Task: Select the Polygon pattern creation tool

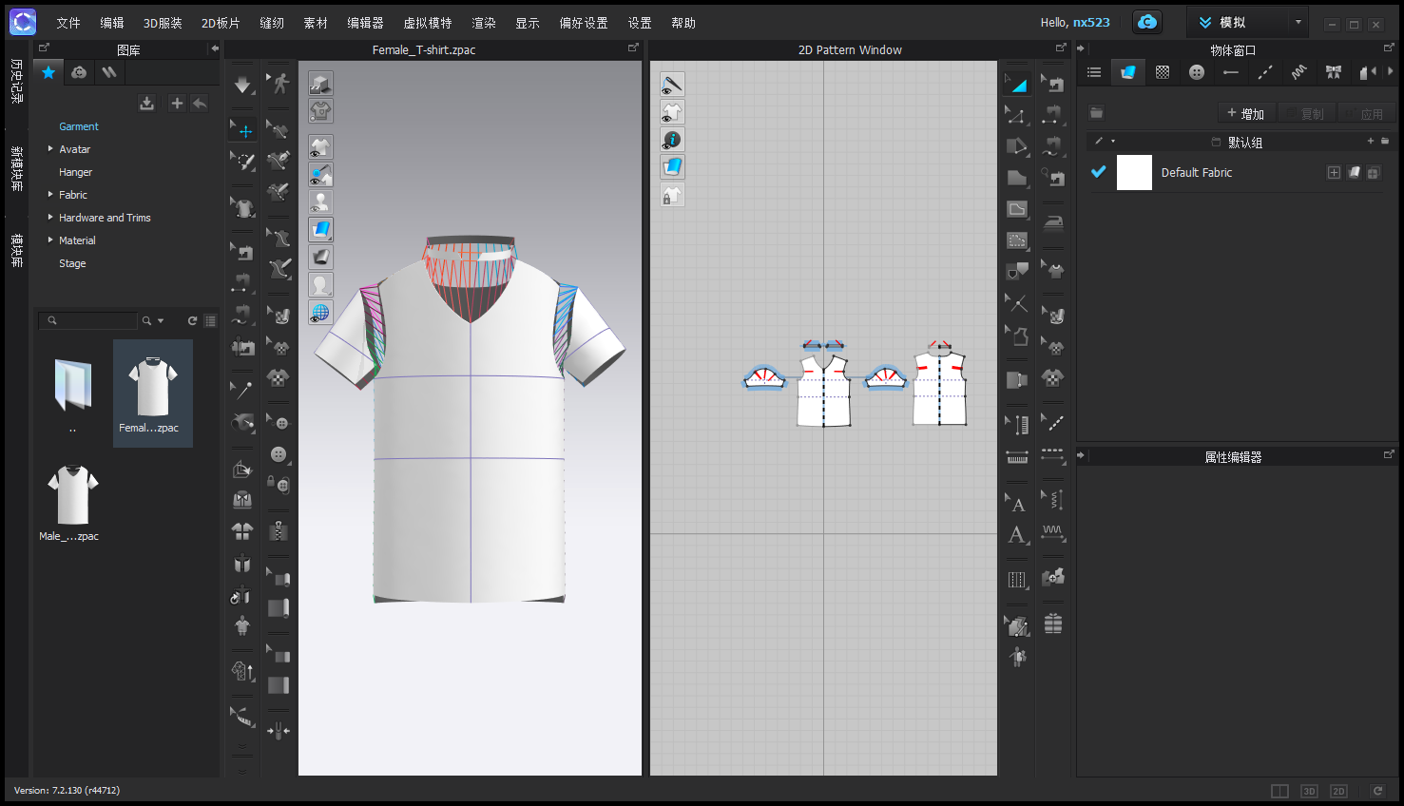Action: point(1017,177)
